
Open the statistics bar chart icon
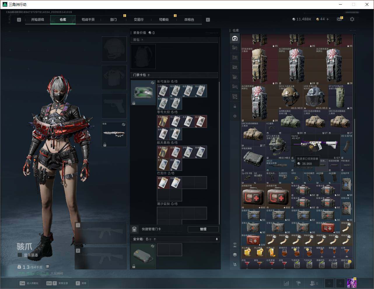pyautogui.click(x=286, y=283)
